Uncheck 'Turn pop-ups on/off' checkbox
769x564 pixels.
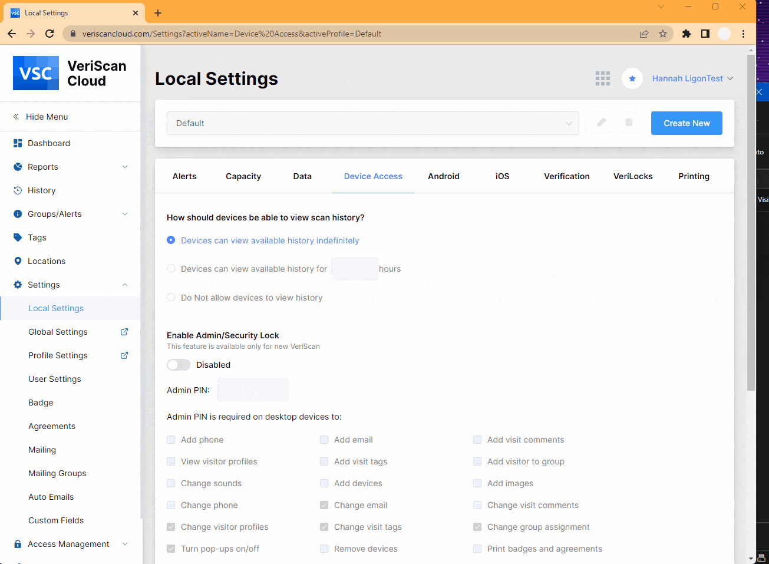(x=171, y=549)
